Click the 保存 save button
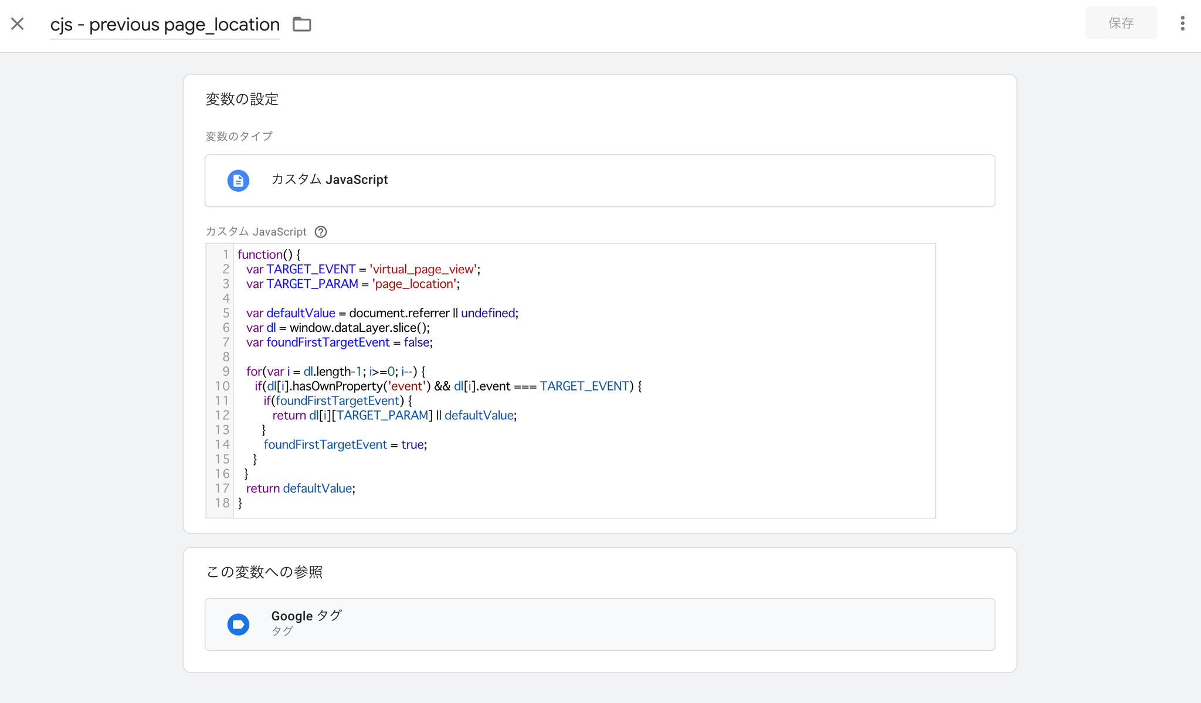The width and height of the screenshot is (1201, 703). [1121, 23]
